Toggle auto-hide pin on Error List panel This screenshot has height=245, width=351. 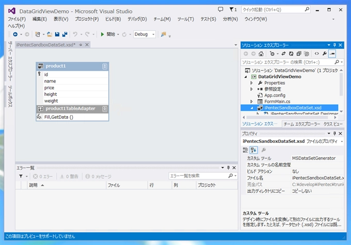228,168
